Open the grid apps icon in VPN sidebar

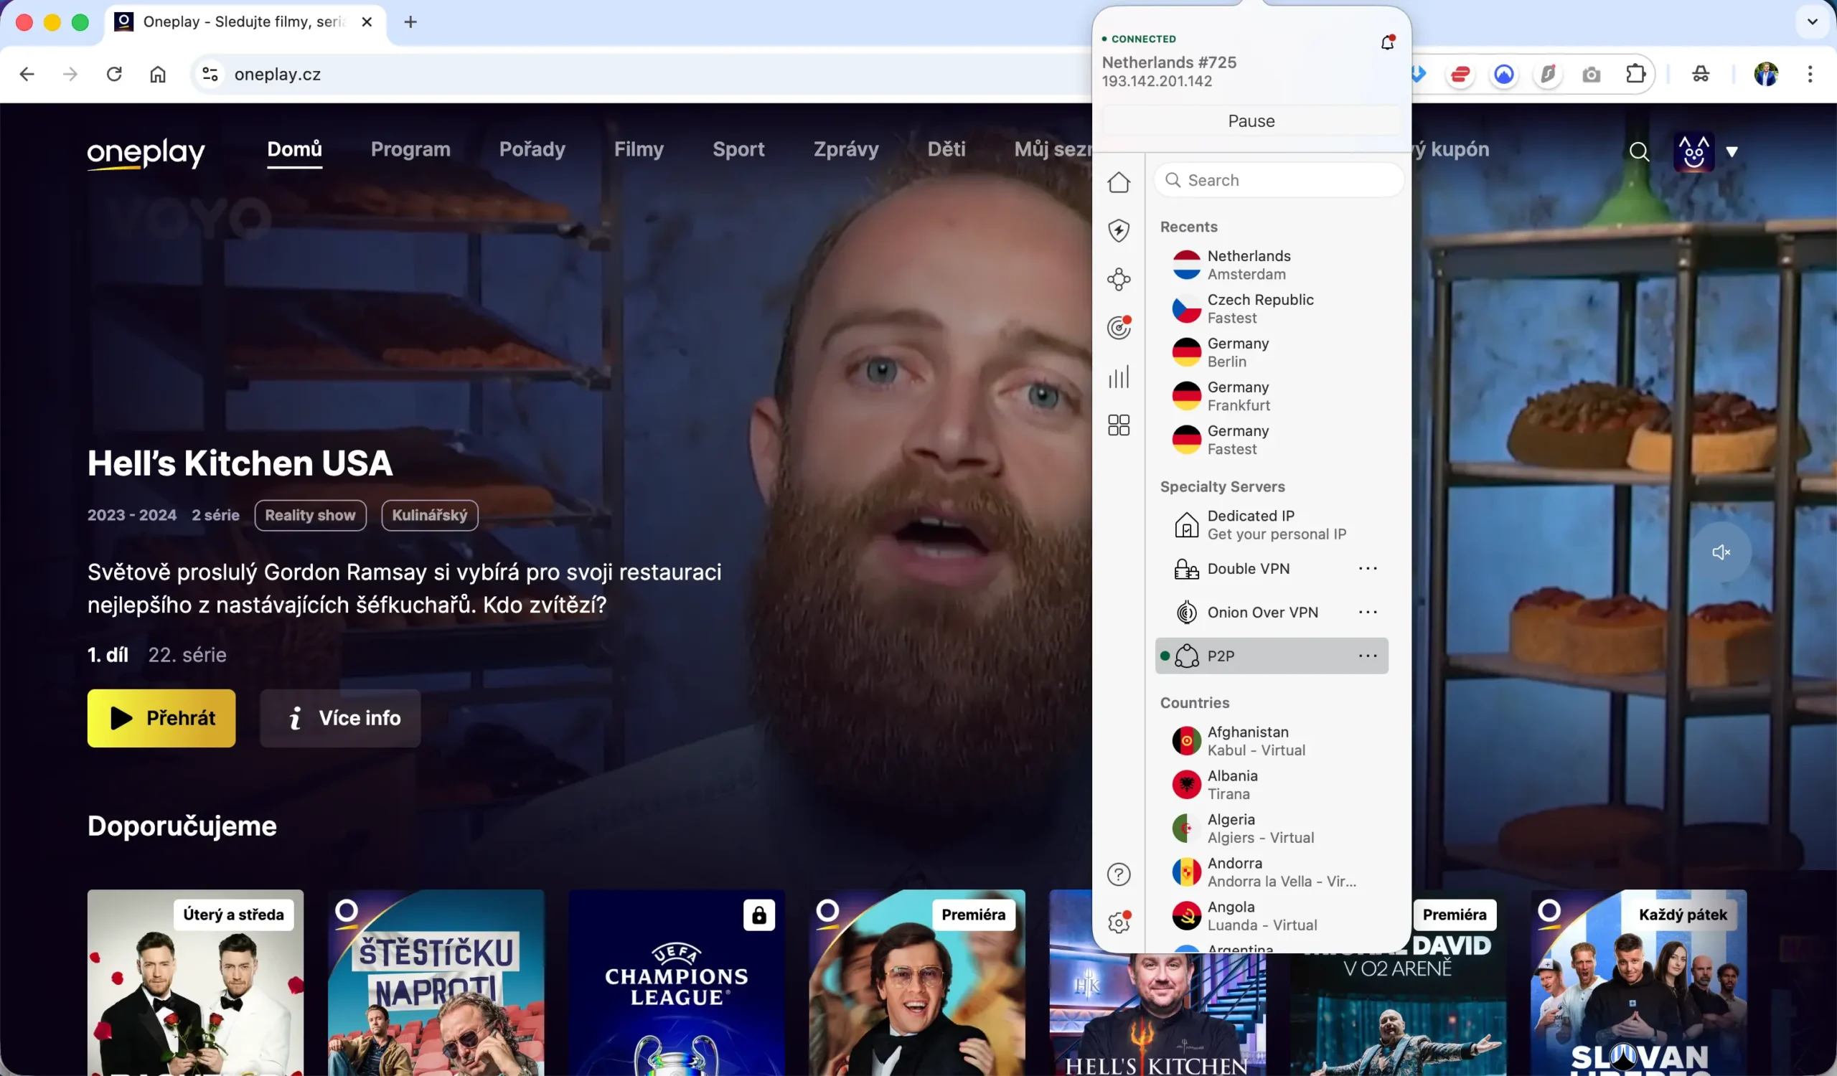pyautogui.click(x=1119, y=425)
